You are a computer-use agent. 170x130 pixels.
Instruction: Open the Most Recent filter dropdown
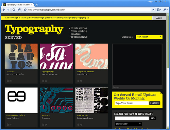click(149, 37)
